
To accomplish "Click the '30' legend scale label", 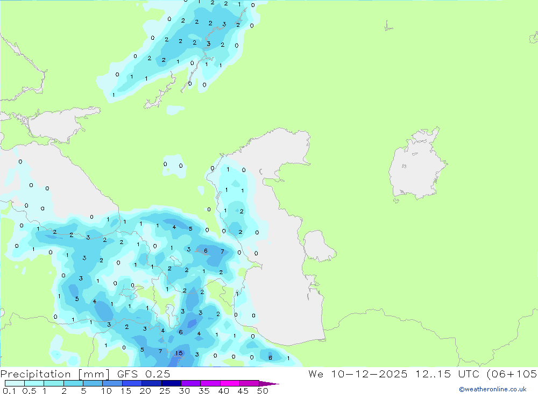I will (x=185, y=391).
